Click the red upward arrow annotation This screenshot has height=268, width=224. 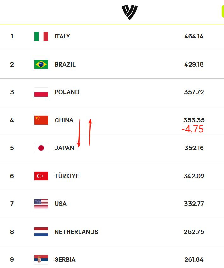click(90, 133)
